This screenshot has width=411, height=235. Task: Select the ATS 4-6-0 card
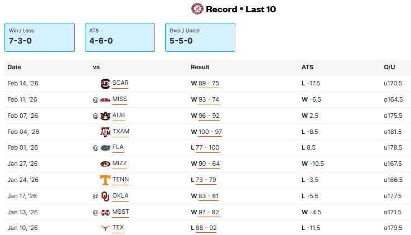[x=119, y=37]
